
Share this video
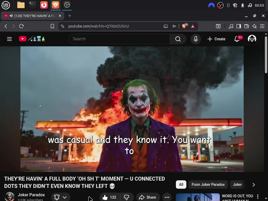click(148, 197)
